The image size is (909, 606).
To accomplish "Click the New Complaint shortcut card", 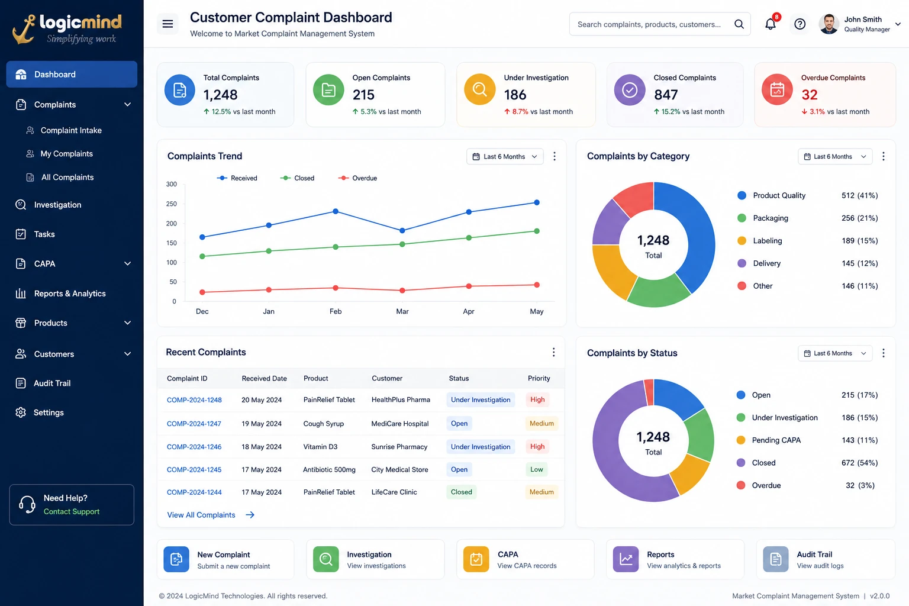I will (225, 559).
